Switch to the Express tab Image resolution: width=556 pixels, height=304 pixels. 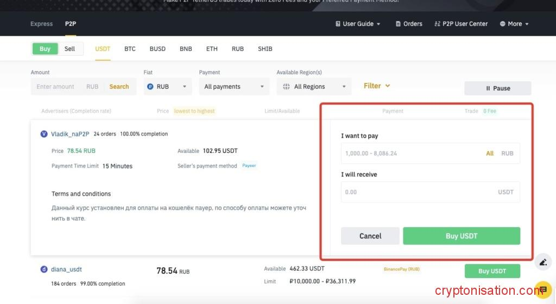pyautogui.click(x=42, y=24)
